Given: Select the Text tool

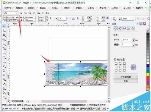Looking at the screenshot, I should [4, 70].
